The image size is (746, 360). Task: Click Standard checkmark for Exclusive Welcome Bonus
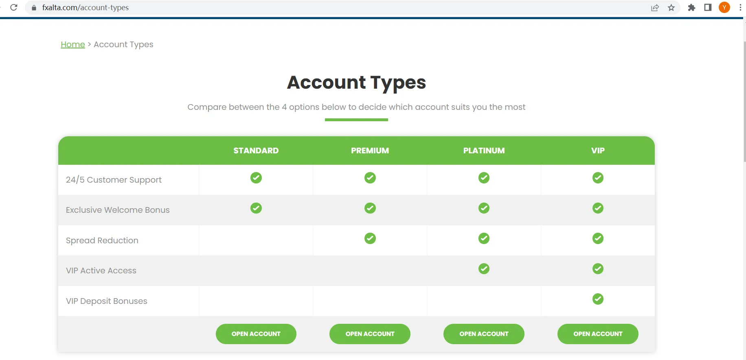tap(256, 208)
